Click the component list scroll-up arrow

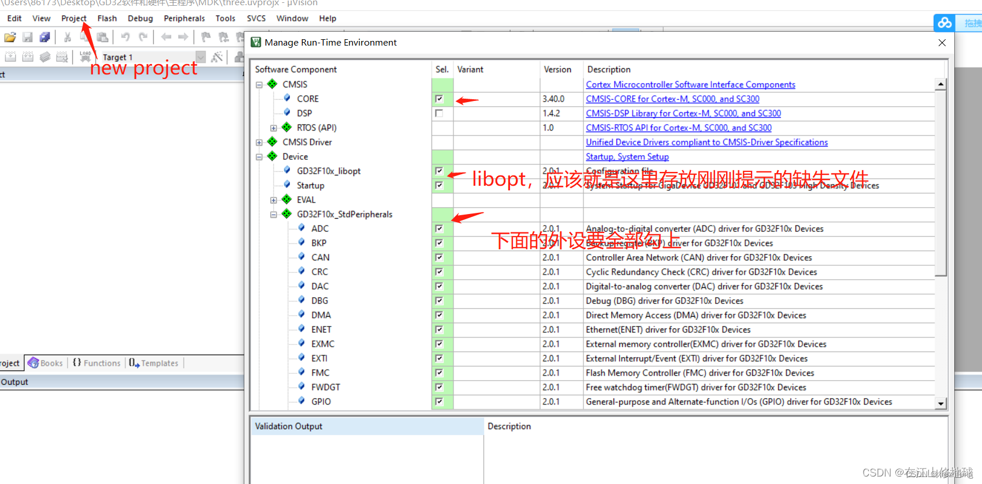pyautogui.click(x=941, y=84)
